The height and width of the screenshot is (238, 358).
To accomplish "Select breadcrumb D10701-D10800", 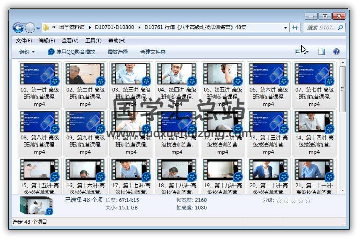I will [x=114, y=27].
